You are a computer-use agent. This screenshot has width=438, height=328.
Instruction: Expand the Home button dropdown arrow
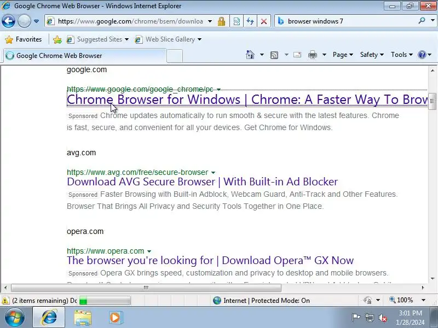(262, 55)
